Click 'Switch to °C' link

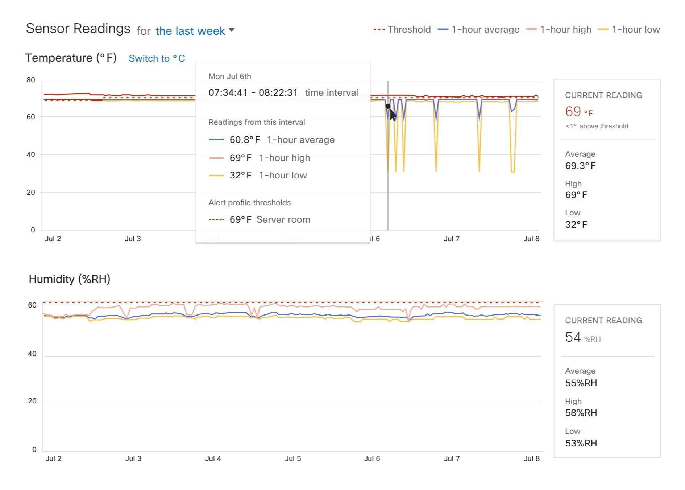(x=157, y=58)
